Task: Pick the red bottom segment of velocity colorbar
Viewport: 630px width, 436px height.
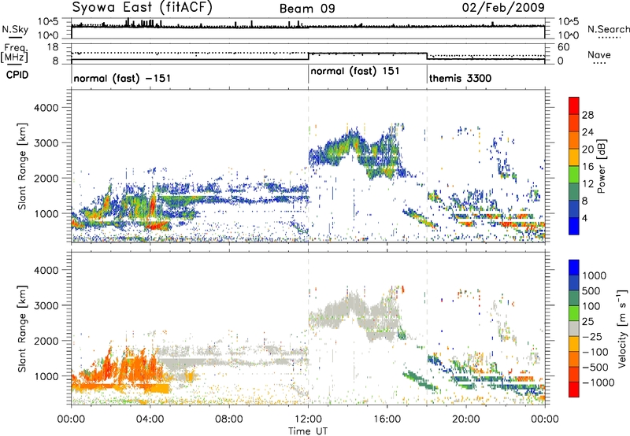Action: point(574,390)
